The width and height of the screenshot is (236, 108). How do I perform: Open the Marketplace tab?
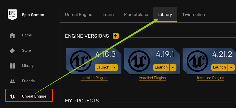click(x=136, y=15)
